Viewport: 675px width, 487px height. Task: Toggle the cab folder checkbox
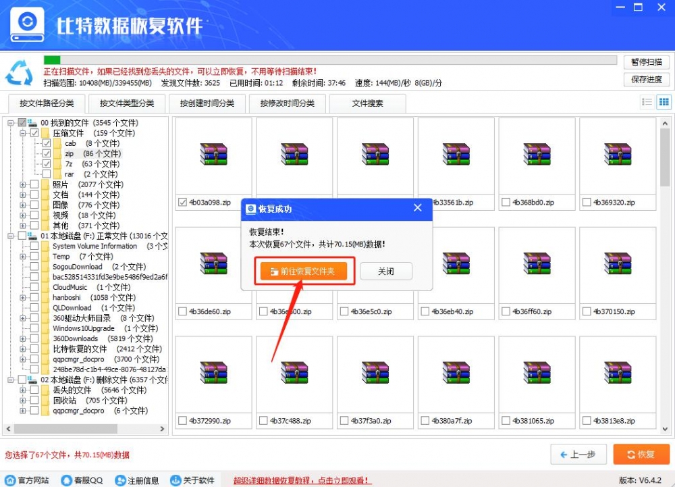47,143
